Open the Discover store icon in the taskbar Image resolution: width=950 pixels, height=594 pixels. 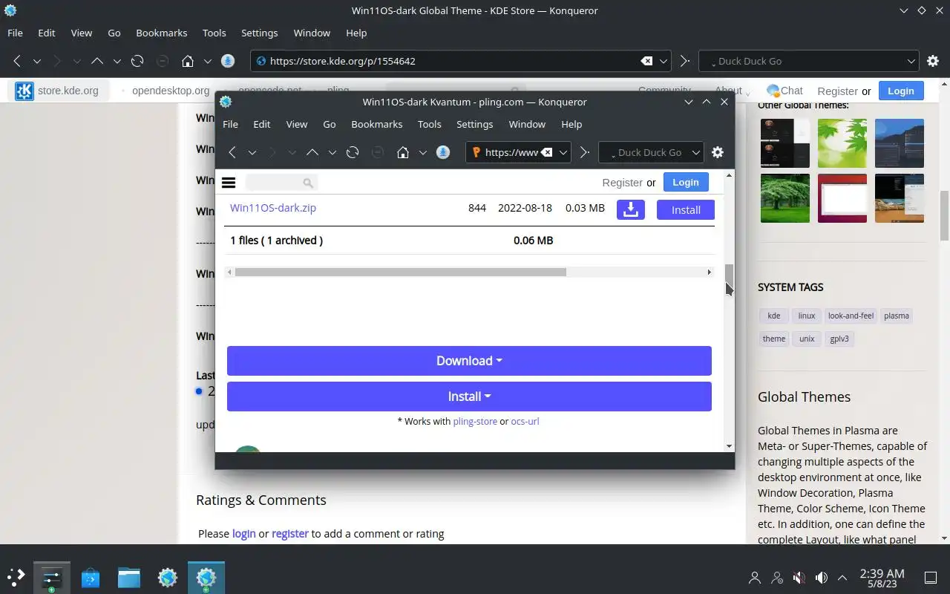click(91, 577)
